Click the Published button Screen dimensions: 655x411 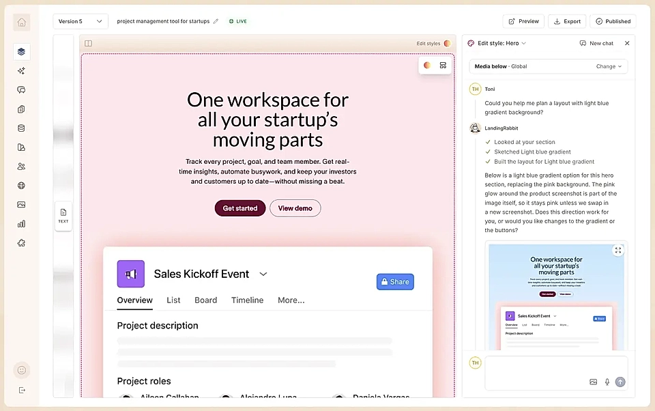tap(613, 21)
